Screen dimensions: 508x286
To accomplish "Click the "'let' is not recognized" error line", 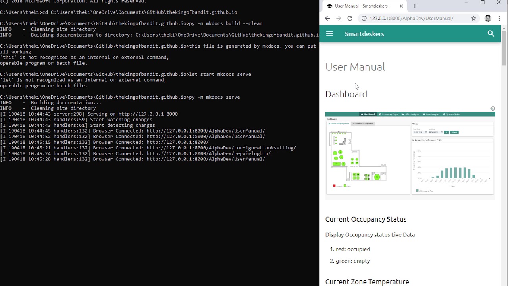I will 83,80.
